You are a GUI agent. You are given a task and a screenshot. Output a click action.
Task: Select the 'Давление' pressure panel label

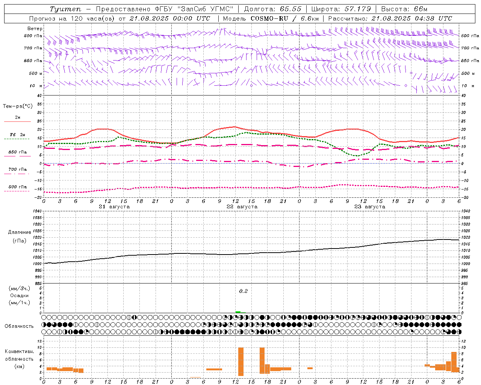pyautogui.click(x=20, y=232)
